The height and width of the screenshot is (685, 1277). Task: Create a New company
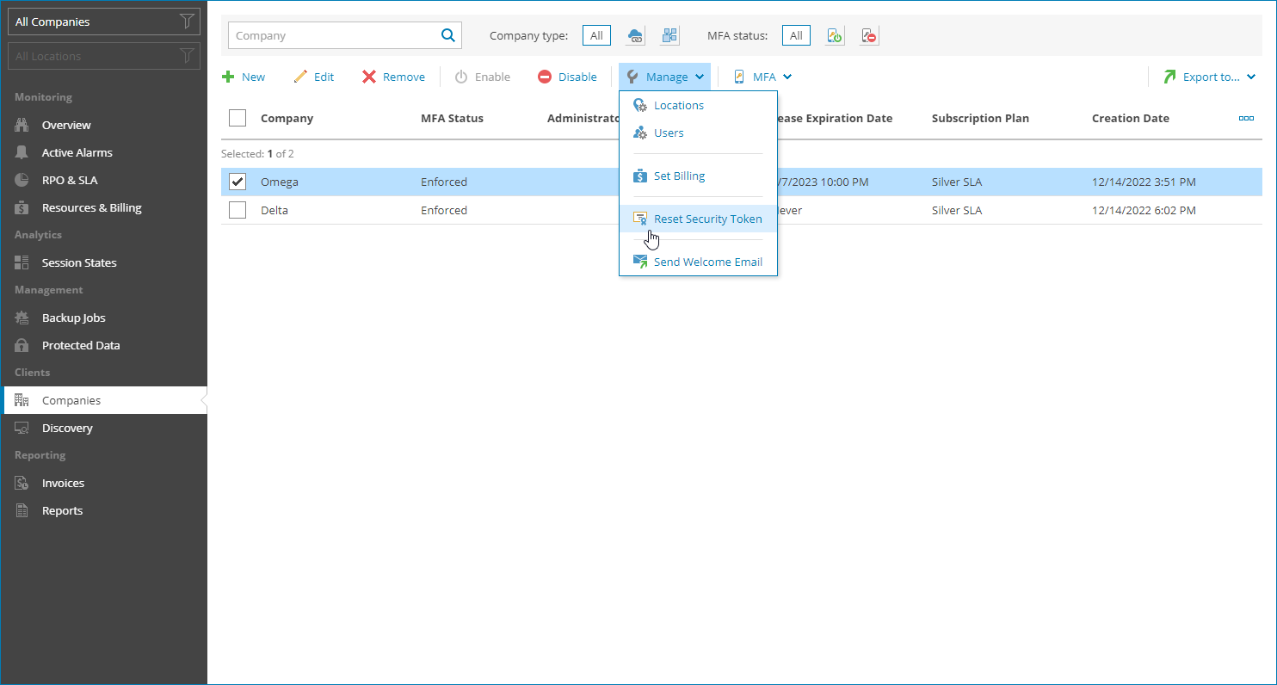point(244,77)
